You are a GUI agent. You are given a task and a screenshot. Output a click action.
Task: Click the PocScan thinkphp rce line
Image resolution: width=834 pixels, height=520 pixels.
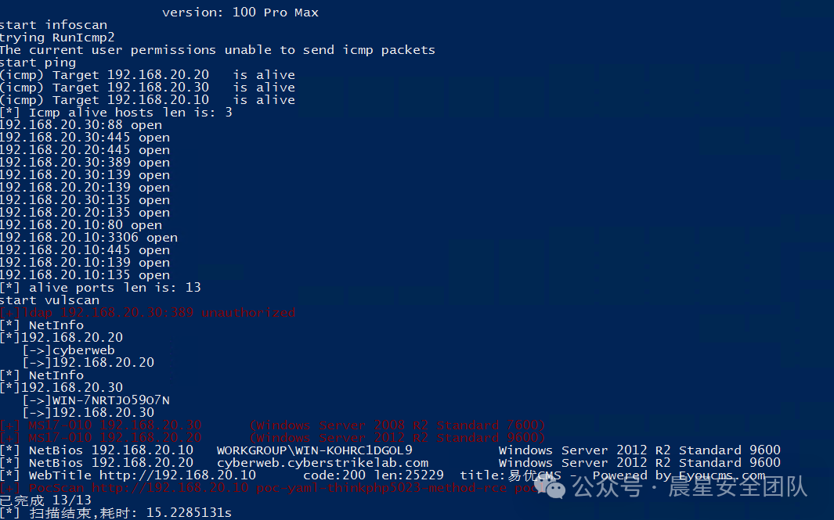pos(273,488)
